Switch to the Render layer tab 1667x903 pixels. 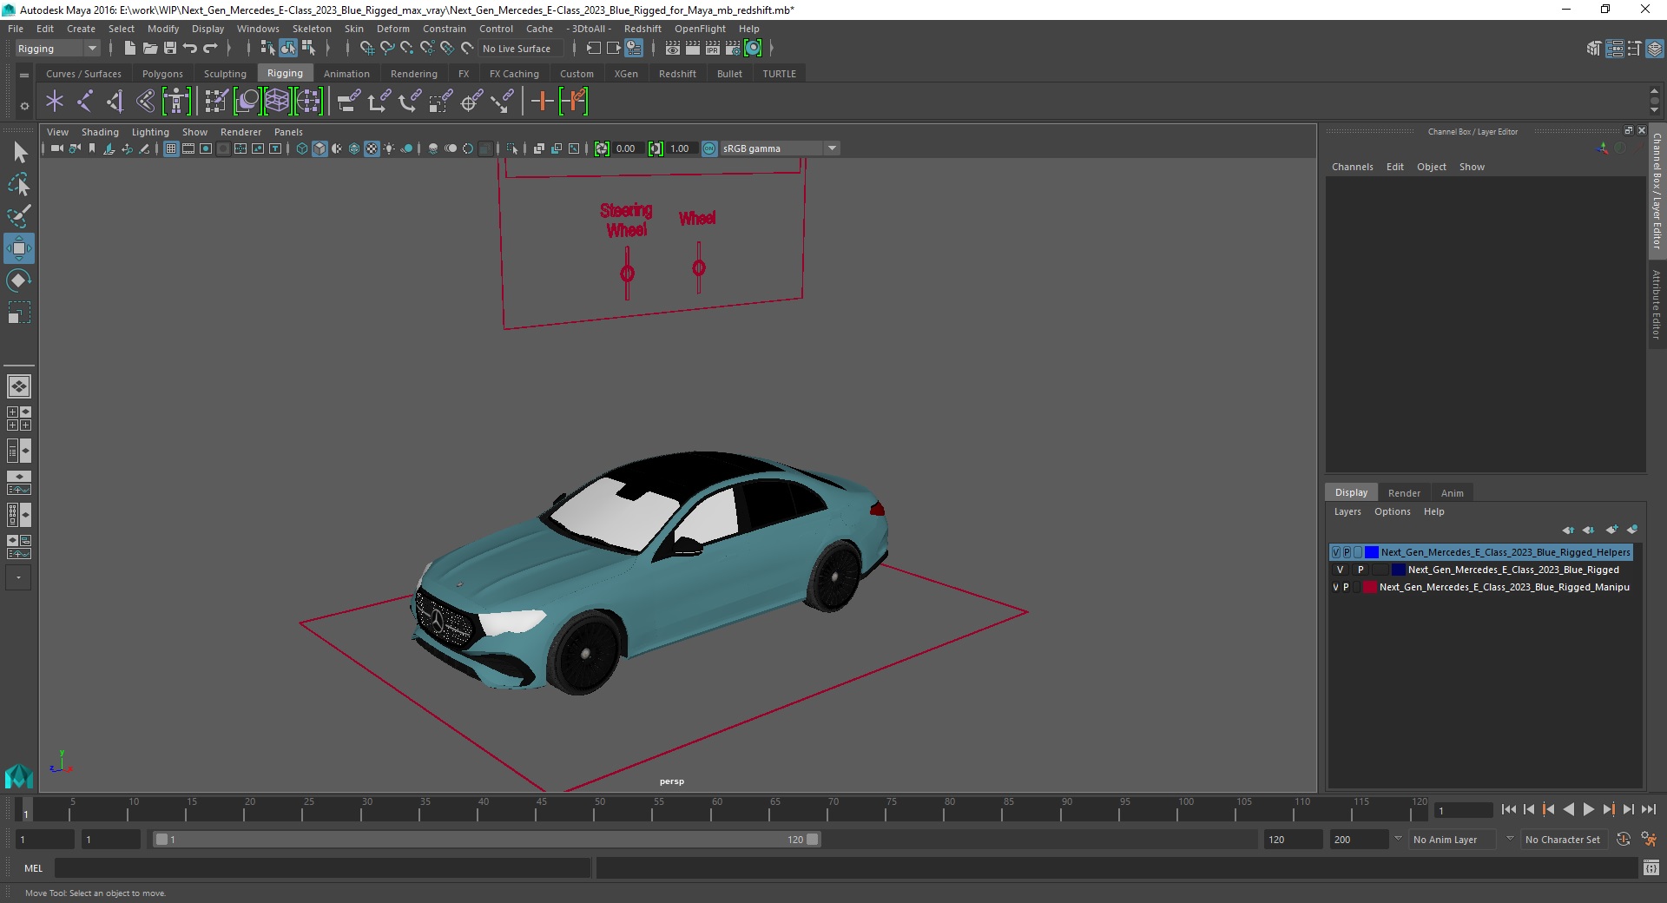pyautogui.click(x=1404, y=492)
